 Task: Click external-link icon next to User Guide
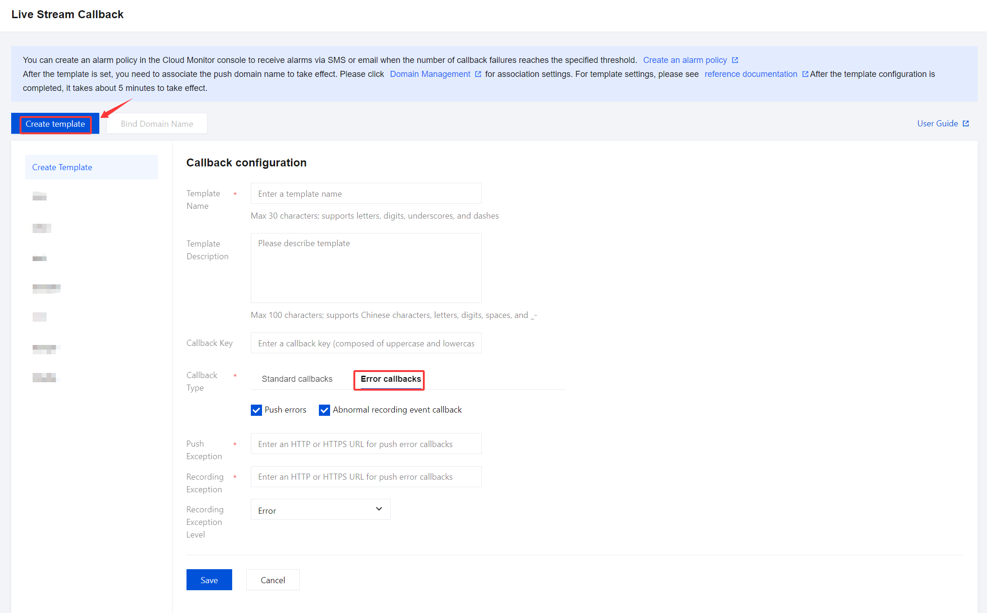[966, 124]
